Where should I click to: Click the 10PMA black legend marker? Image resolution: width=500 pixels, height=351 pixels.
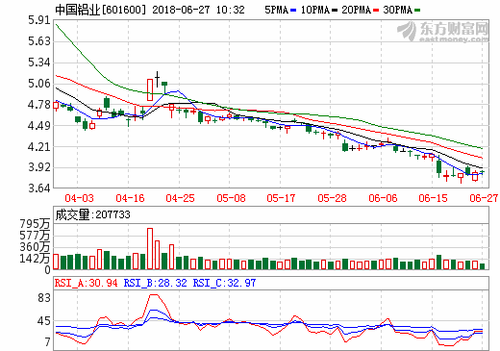click(x=335, y=11)
